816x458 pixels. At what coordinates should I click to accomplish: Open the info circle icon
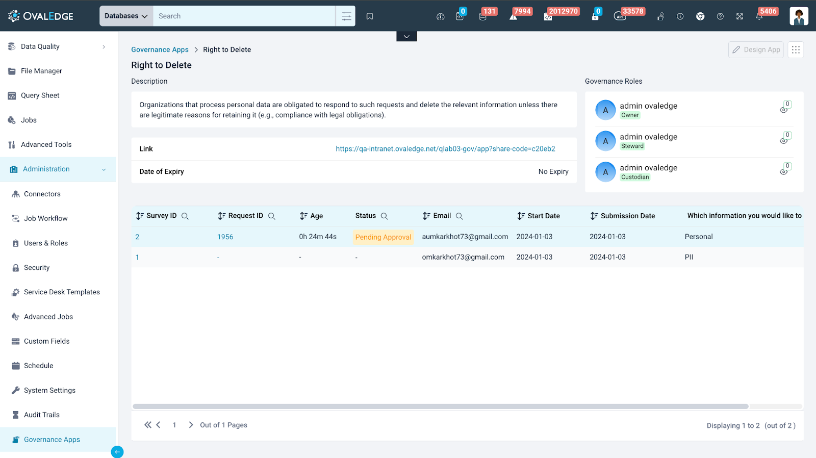(680, 16)
